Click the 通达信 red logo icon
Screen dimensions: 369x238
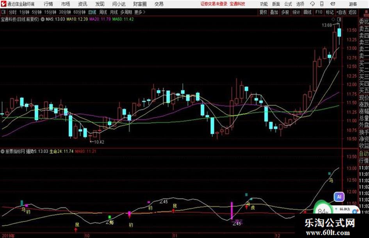(4, 4)
